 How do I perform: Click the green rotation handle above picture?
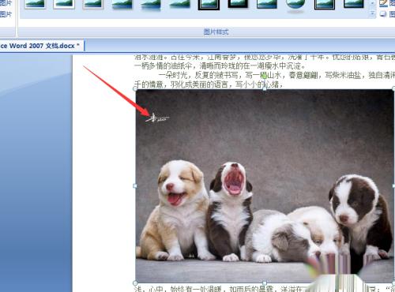(265, 77)
